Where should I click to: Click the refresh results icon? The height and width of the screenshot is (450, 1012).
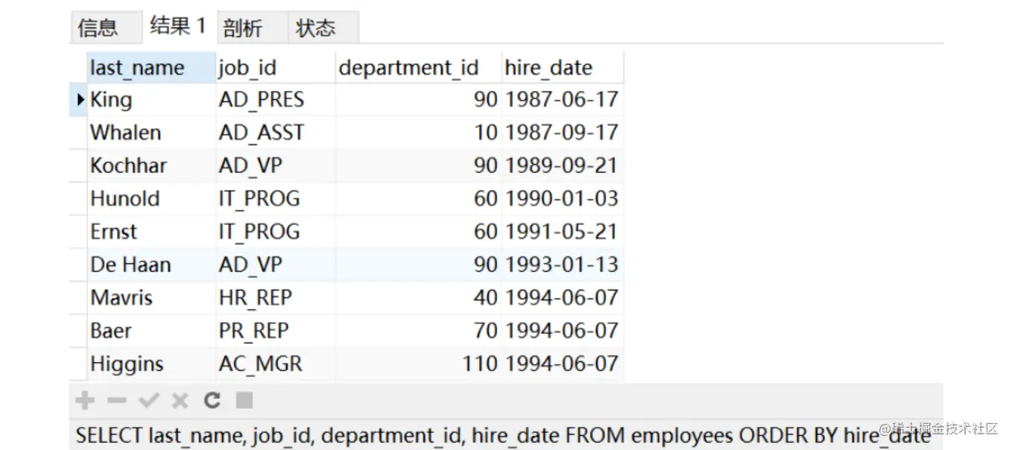(x=212, y=401)
